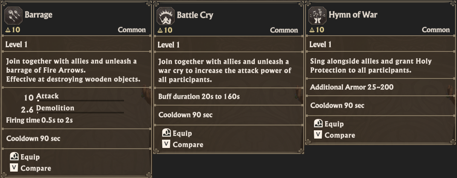
Task: Equip the Barrage skill
Action: point(30,157)
